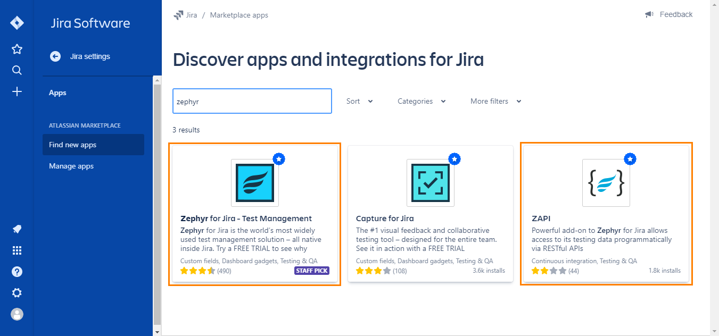This screenshot has width=719, height=336.
Task: Click the search field containing zephyr
Action: pos(252,101)
